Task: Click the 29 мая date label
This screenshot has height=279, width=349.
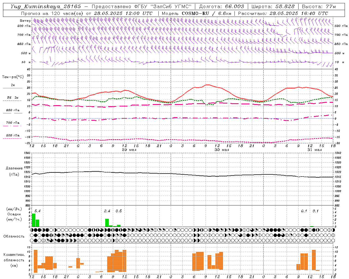Action: tap(129, 150)
